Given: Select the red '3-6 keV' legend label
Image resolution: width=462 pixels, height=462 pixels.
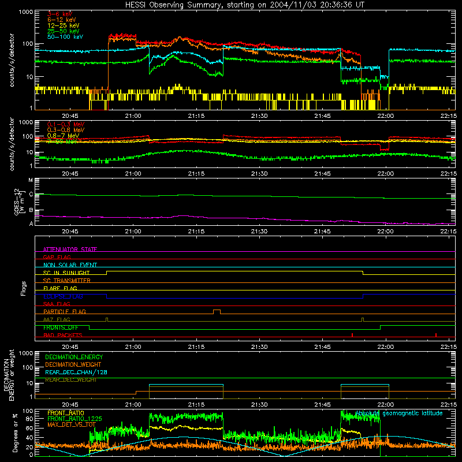Looking at the screenshot, I should tap(59, 14).
